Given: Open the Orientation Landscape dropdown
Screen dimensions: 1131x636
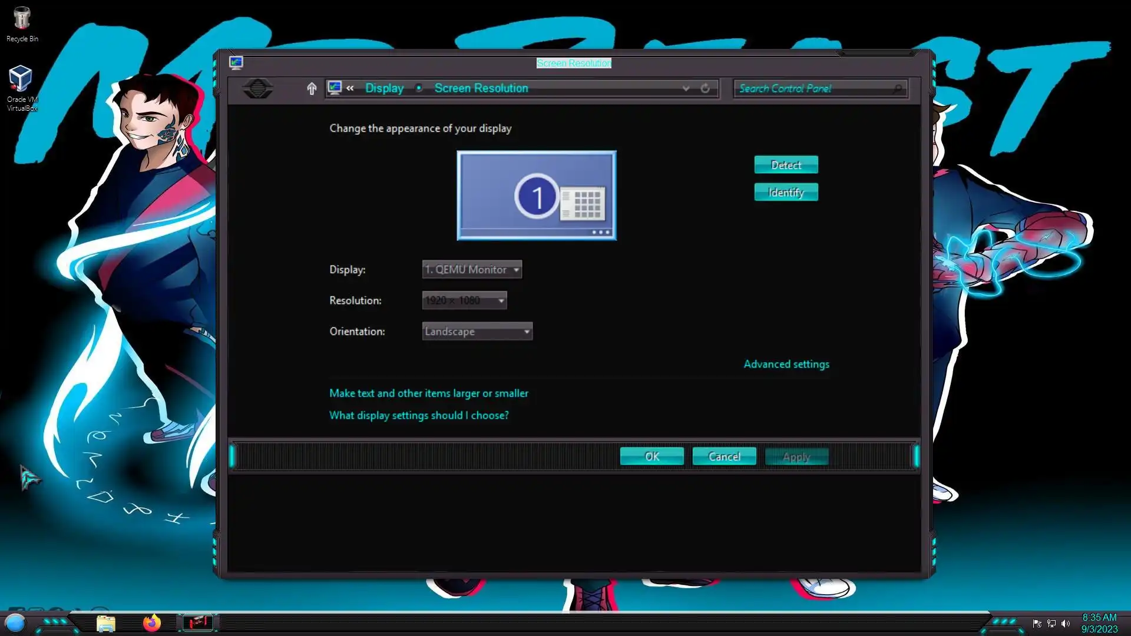Looking at the screenshot, I should click(x=477, y=332).
